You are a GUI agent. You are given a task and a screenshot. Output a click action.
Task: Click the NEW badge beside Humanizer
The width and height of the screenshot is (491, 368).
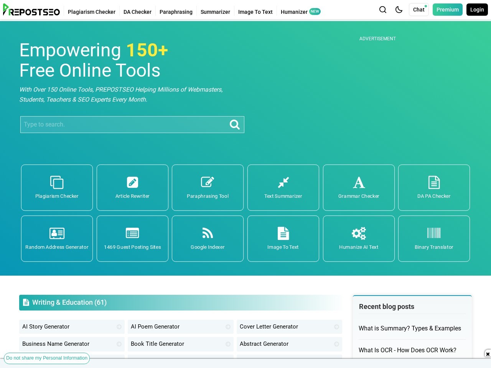(315, 11)
